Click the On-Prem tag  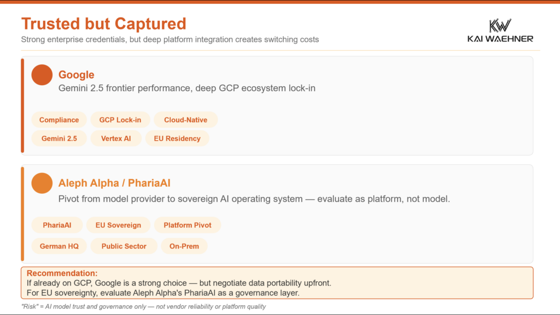pos(184,246)
